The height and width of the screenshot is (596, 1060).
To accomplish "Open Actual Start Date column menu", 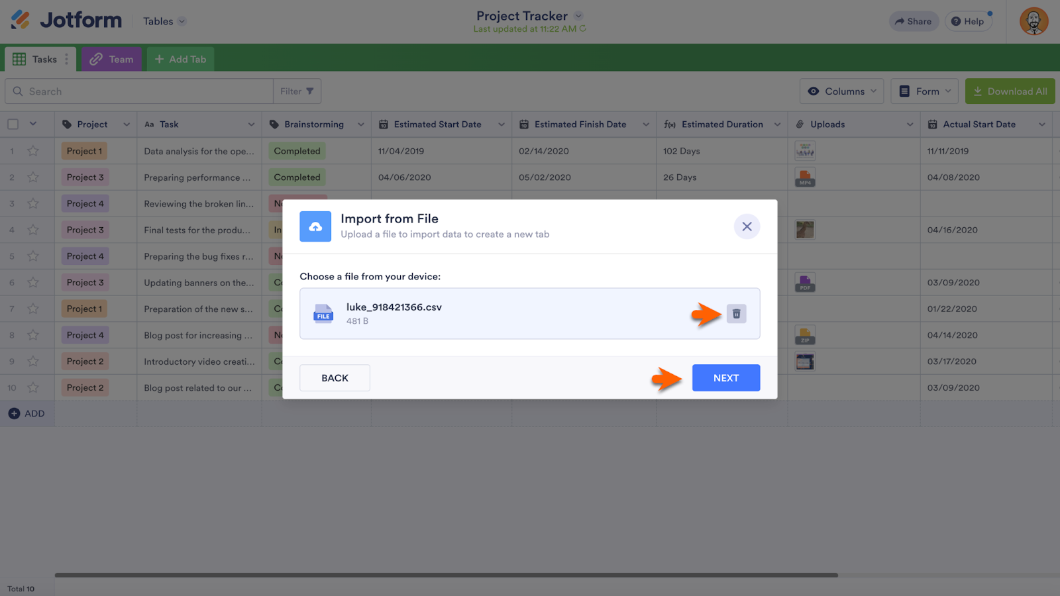I will (x=1042, y=124).
